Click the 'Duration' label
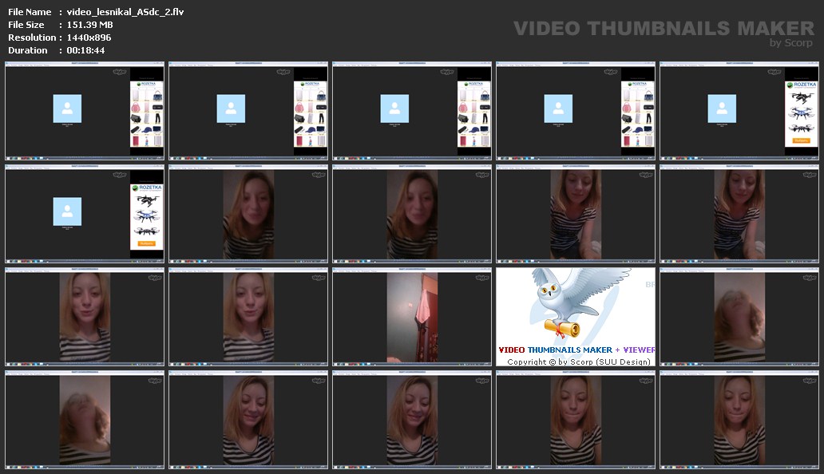 pos(28,50)
